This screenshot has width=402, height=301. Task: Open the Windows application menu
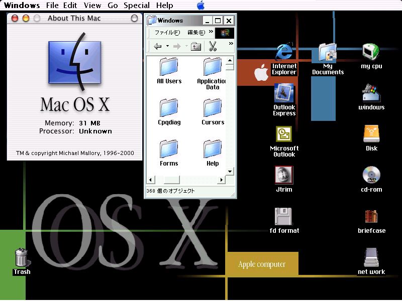pos(22,6)
